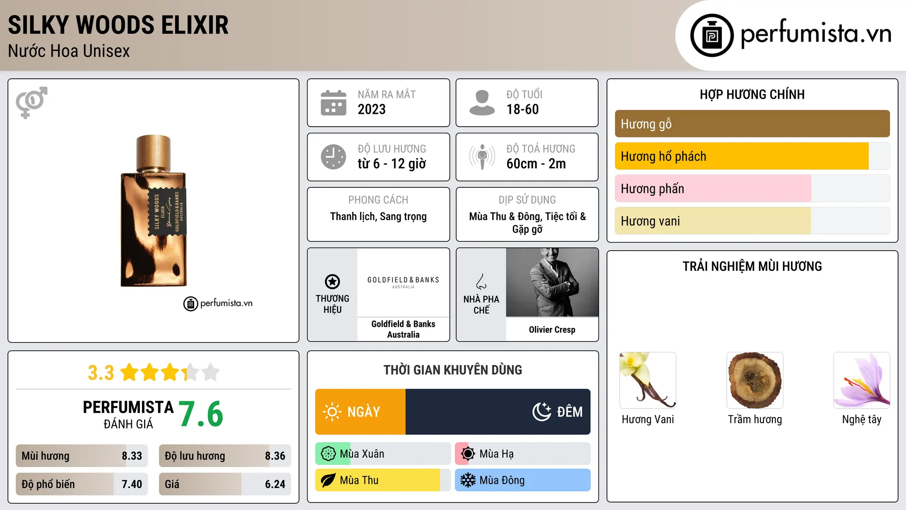Click the perfumista.vn site name text

tap(816, 34)
